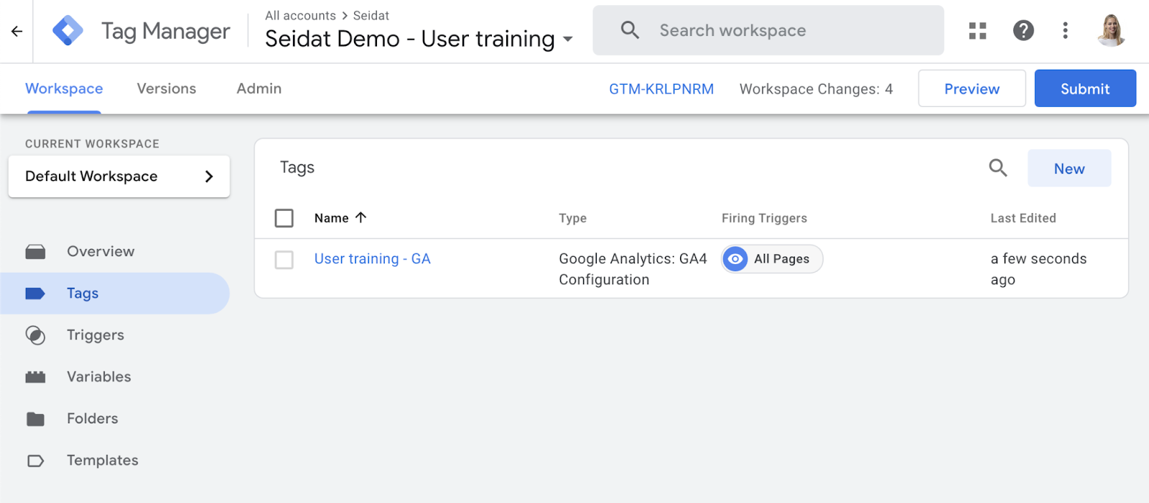Open the GTM-KRLPNRM container ID link

(x=661, y=89)
